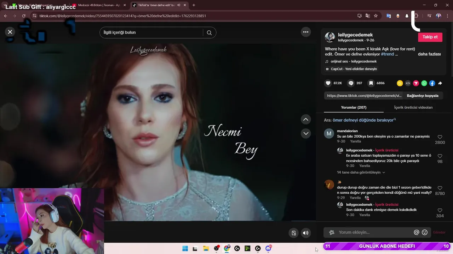453x254 pixels.
Task: Open a new browser tab
Action: click(x=194, y=5)
